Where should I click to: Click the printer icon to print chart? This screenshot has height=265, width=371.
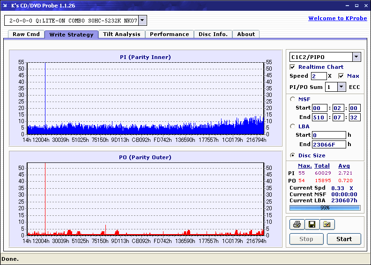(297, 225)
